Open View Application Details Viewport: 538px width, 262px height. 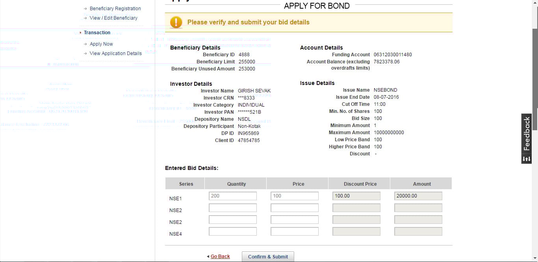coord(115,54)
